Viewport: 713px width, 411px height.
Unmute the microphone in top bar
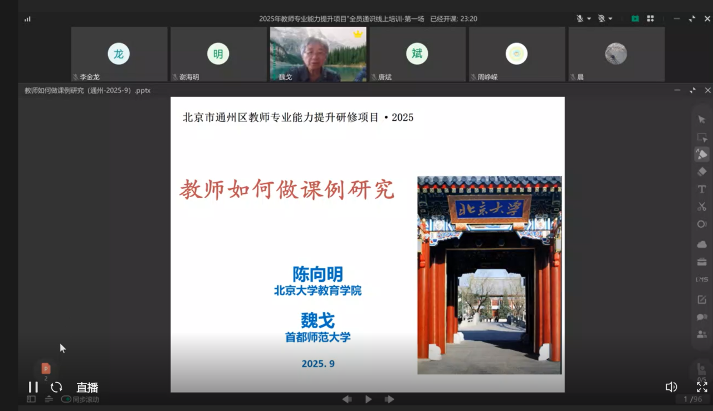(x=580, y=18)
